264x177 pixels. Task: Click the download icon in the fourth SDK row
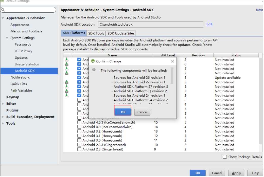67,73
